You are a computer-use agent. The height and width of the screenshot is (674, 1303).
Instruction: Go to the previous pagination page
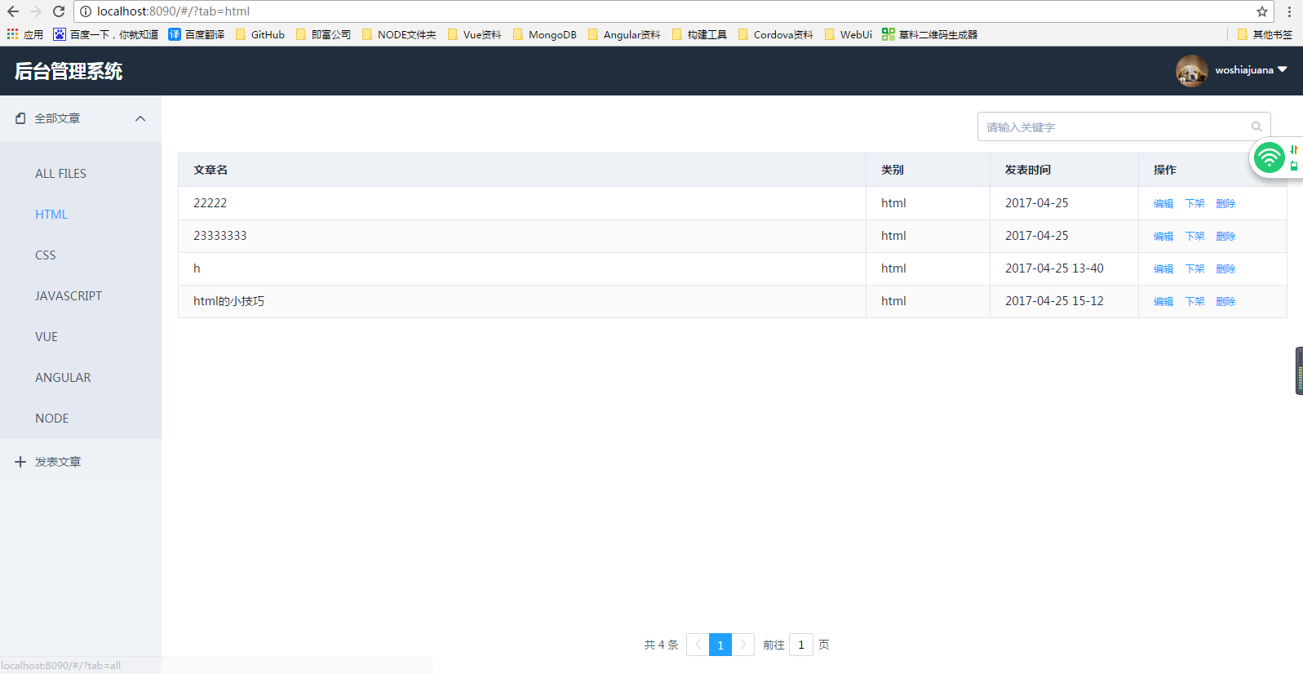pos(698,645)
